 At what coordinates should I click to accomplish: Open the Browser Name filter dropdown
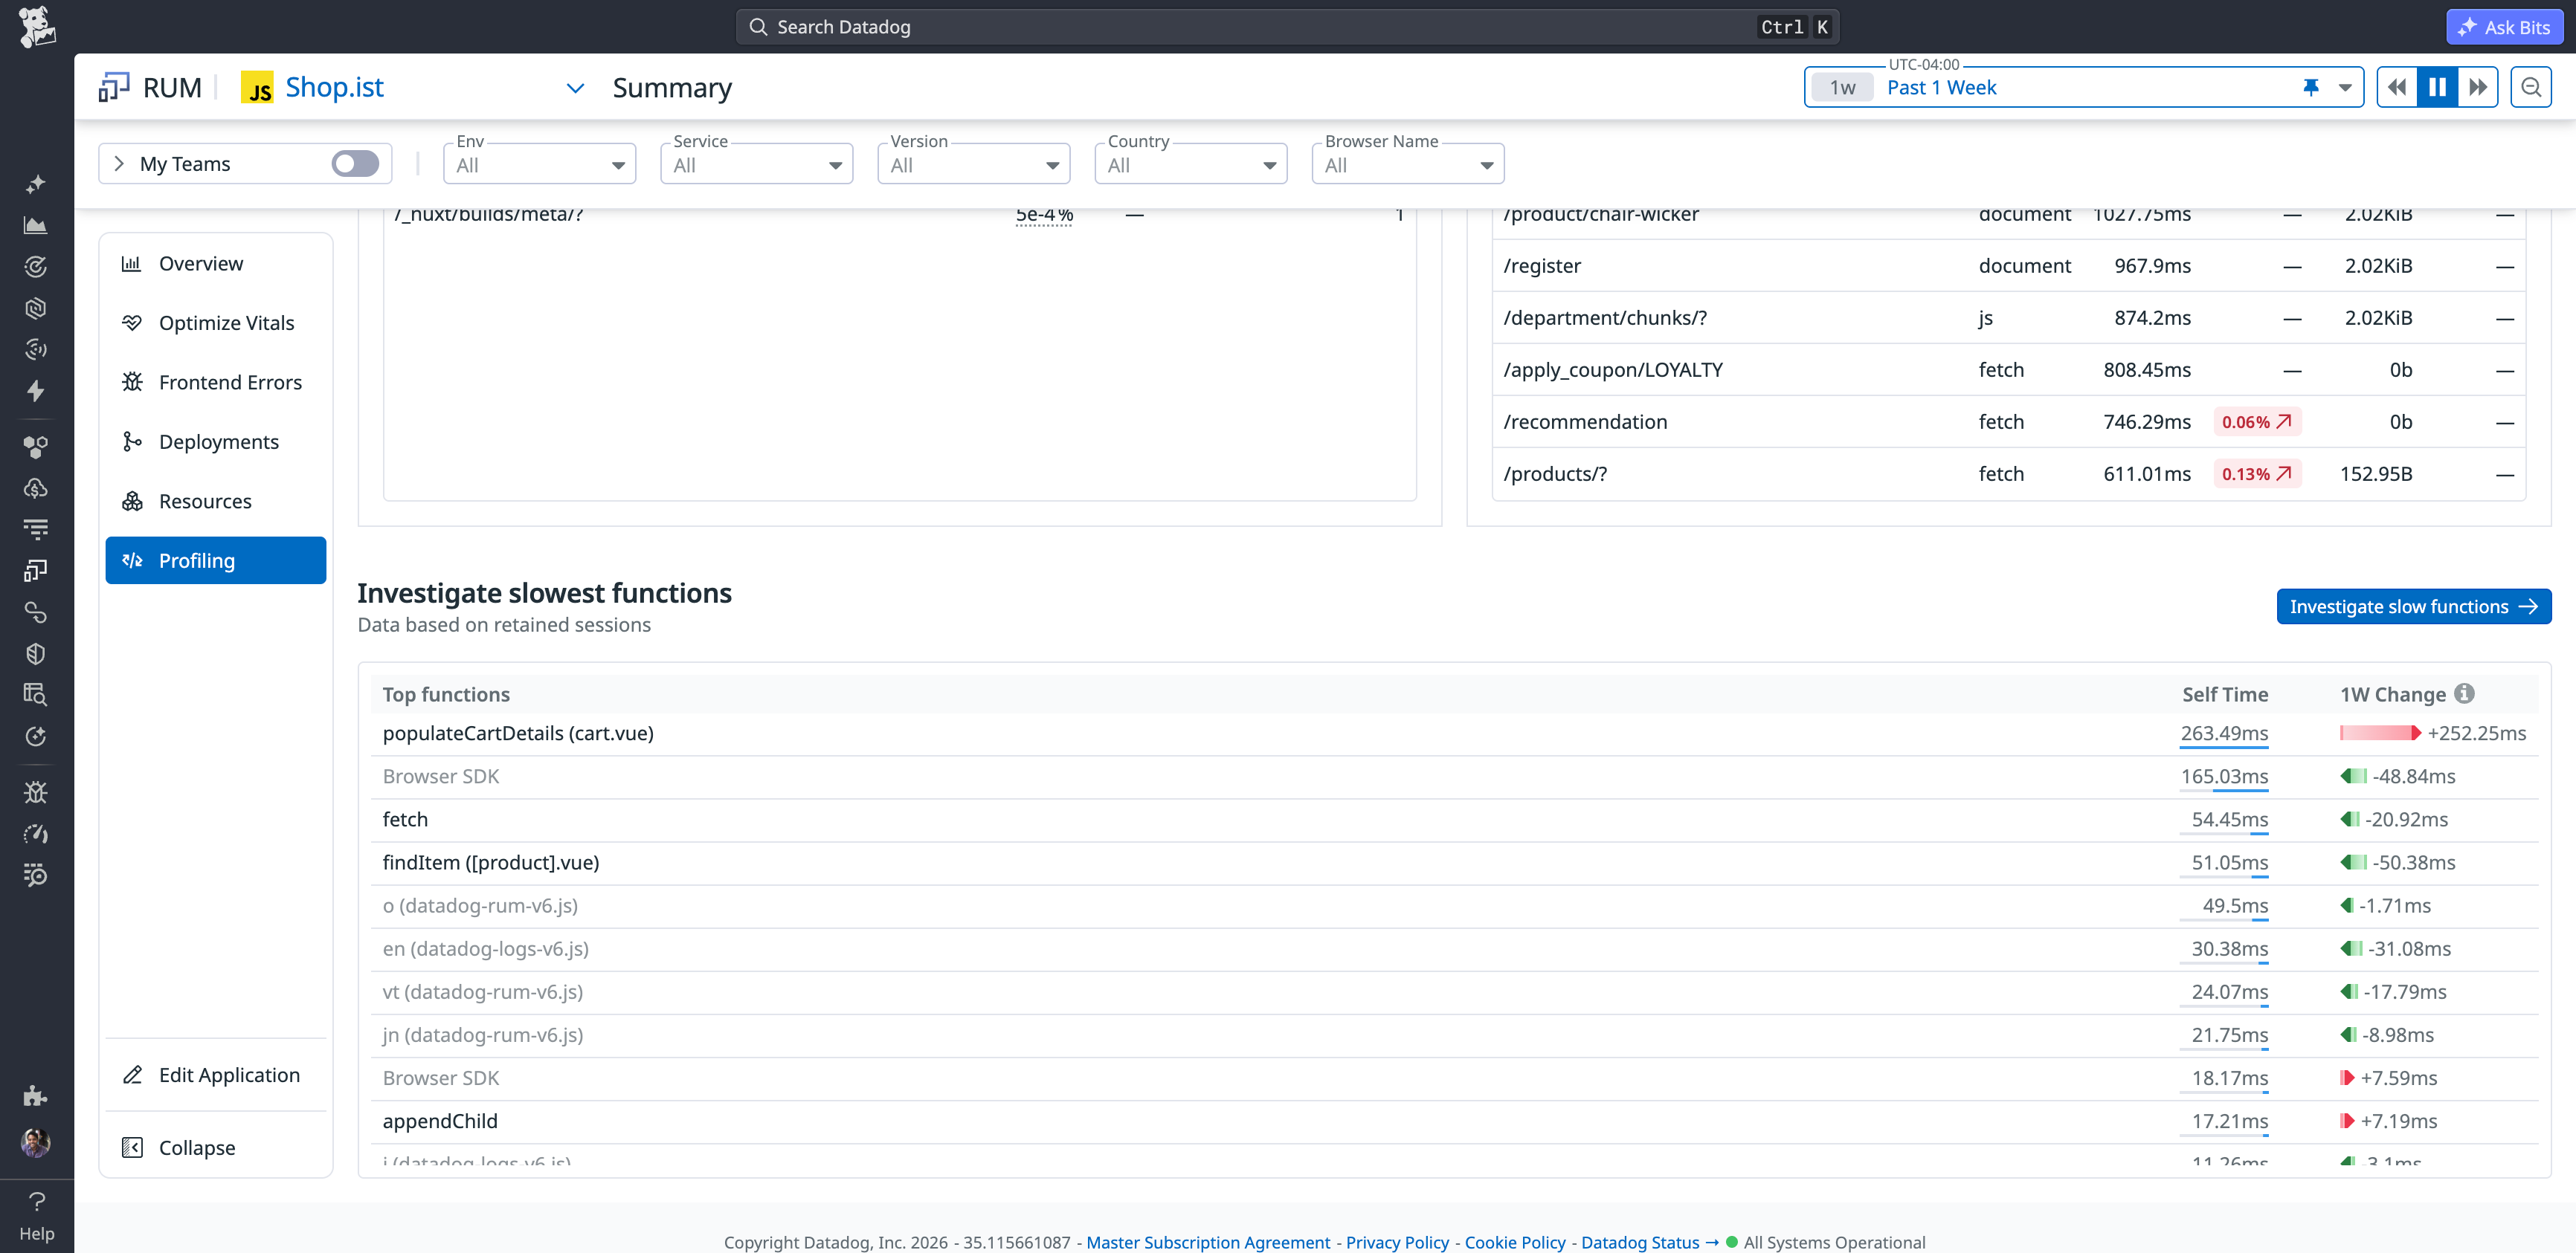[1408, 165]
